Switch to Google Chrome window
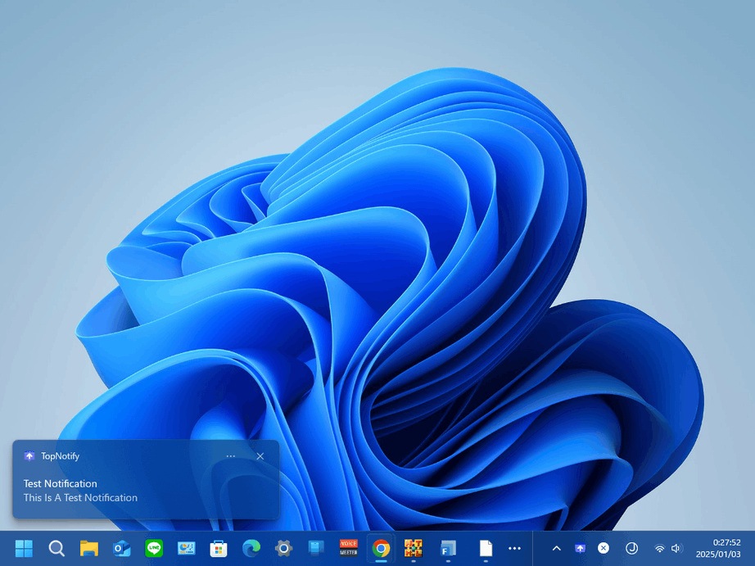The image size is (755, 566). [x=381, y=548]
